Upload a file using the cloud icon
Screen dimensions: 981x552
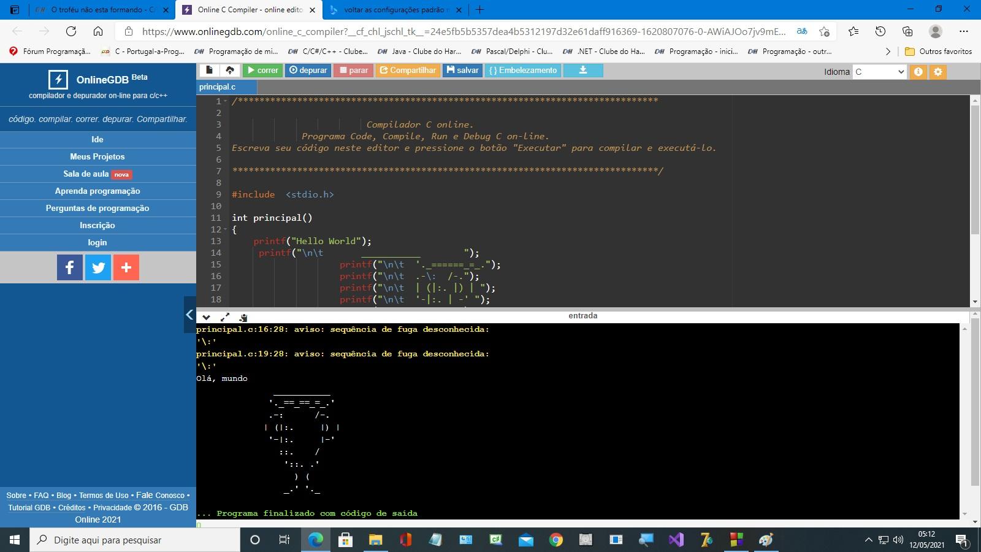pos(230,71)
